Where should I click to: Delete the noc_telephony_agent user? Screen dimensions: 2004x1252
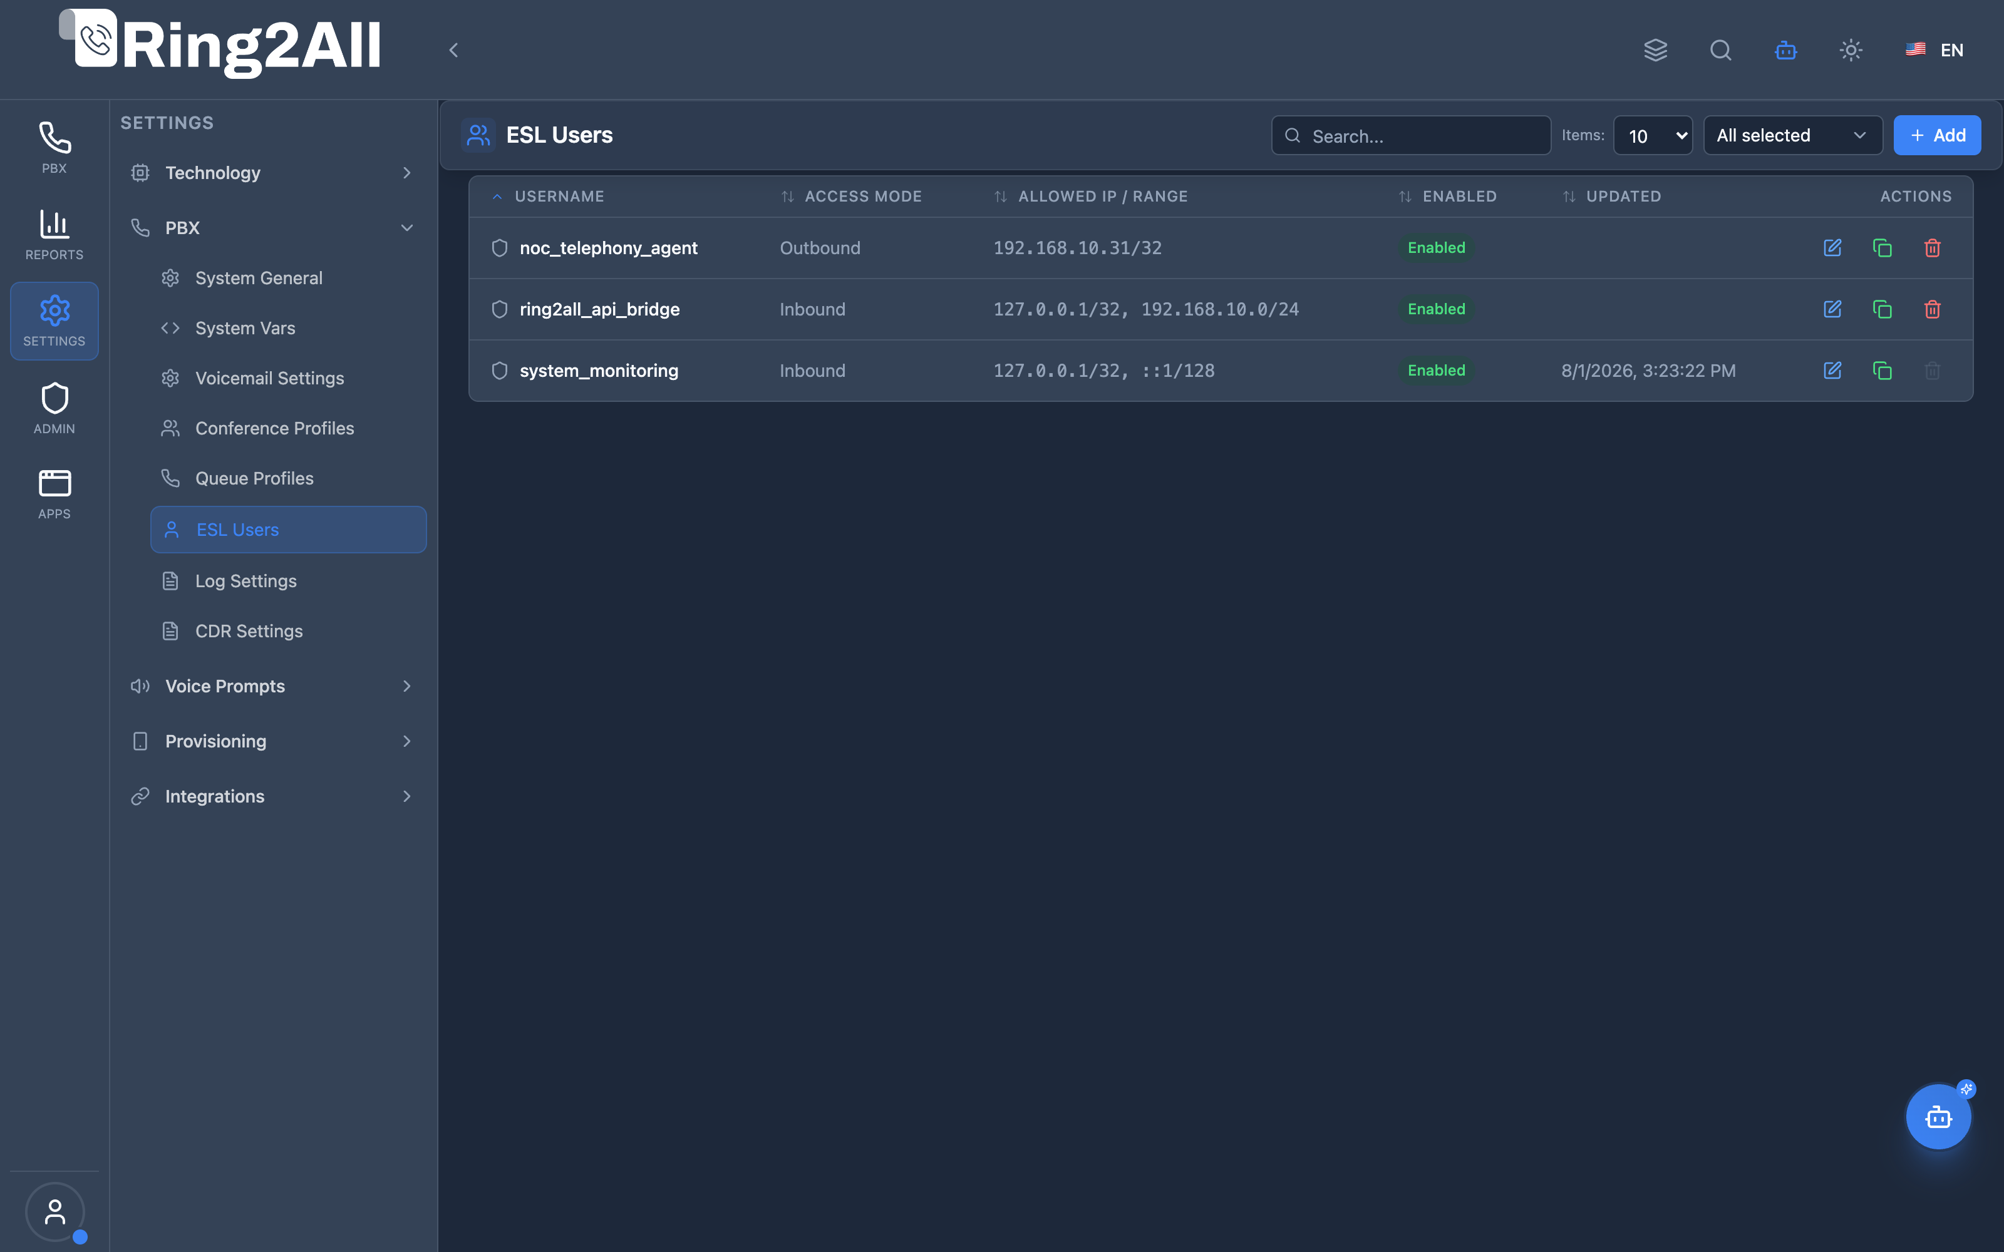pos(1932,248)
